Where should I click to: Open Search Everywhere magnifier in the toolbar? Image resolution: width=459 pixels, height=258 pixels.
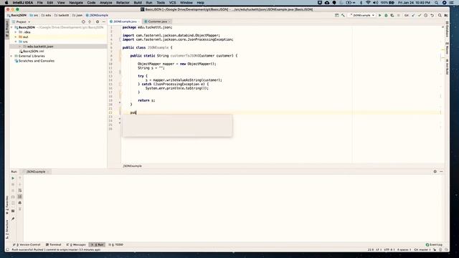[x=440, y=15]
